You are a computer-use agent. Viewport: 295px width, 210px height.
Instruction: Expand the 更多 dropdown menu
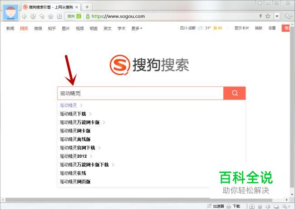137,29
